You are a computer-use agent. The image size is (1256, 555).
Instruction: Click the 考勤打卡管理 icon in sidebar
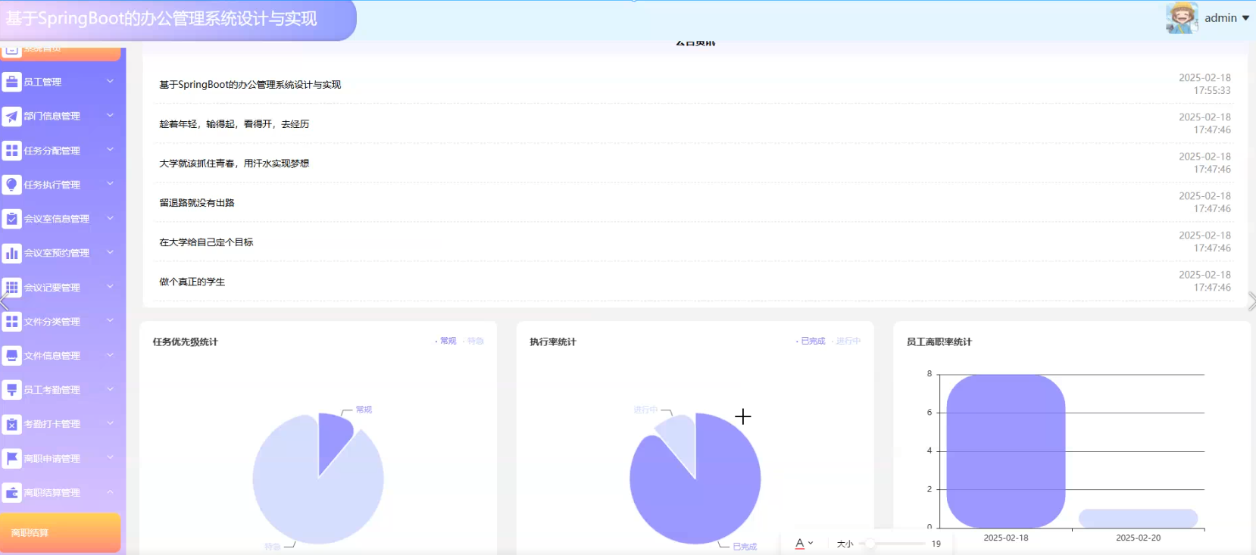tap(12, 424)
